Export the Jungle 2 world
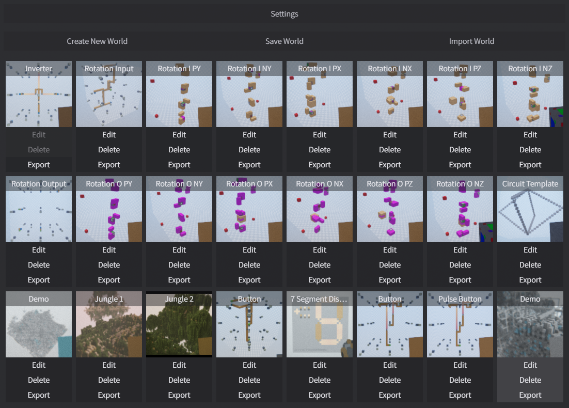The image size is (569, 408). pyautogui.click(x=179, y=395)
